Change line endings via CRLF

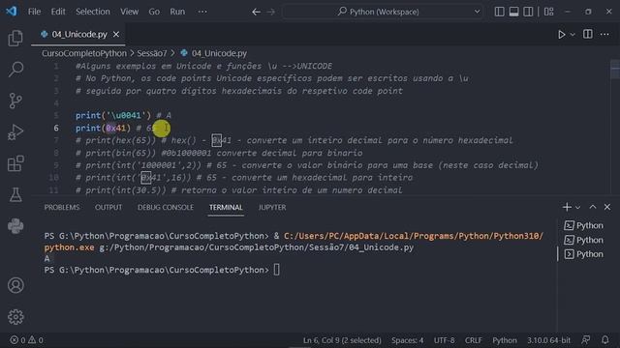474,340
